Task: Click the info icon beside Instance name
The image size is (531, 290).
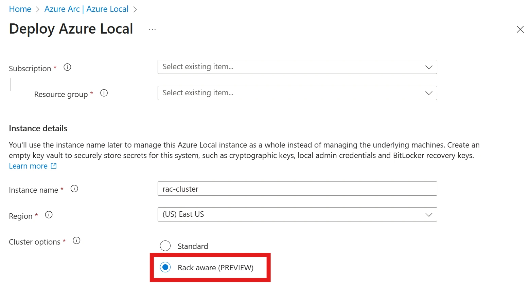Action: point(74,188)
